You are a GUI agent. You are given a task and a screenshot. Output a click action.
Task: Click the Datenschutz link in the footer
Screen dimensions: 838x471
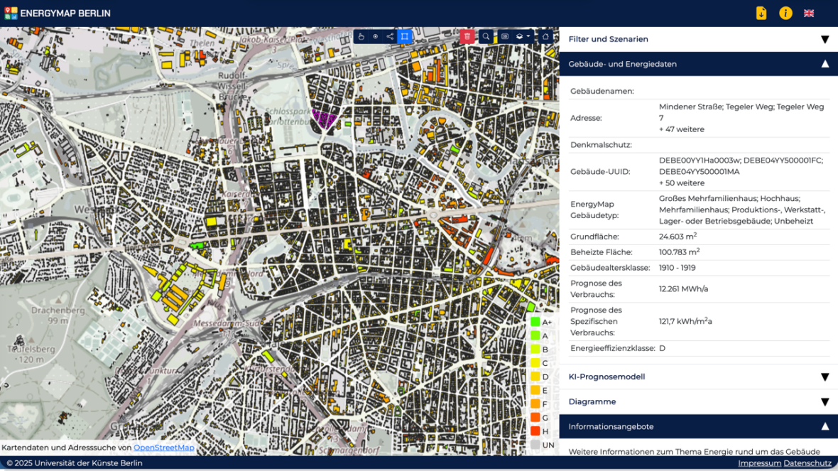click(807, 462)
